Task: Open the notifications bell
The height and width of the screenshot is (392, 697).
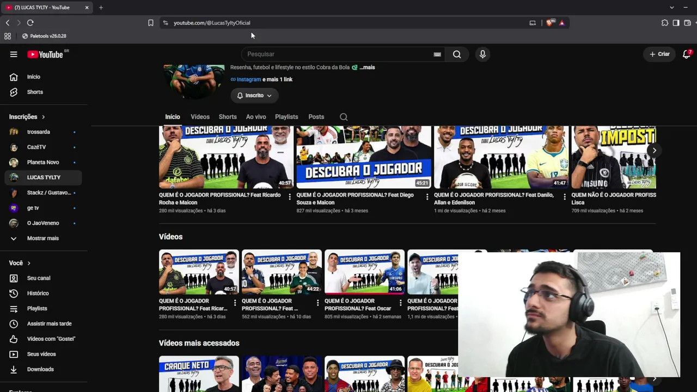Action: pos(687,54)
